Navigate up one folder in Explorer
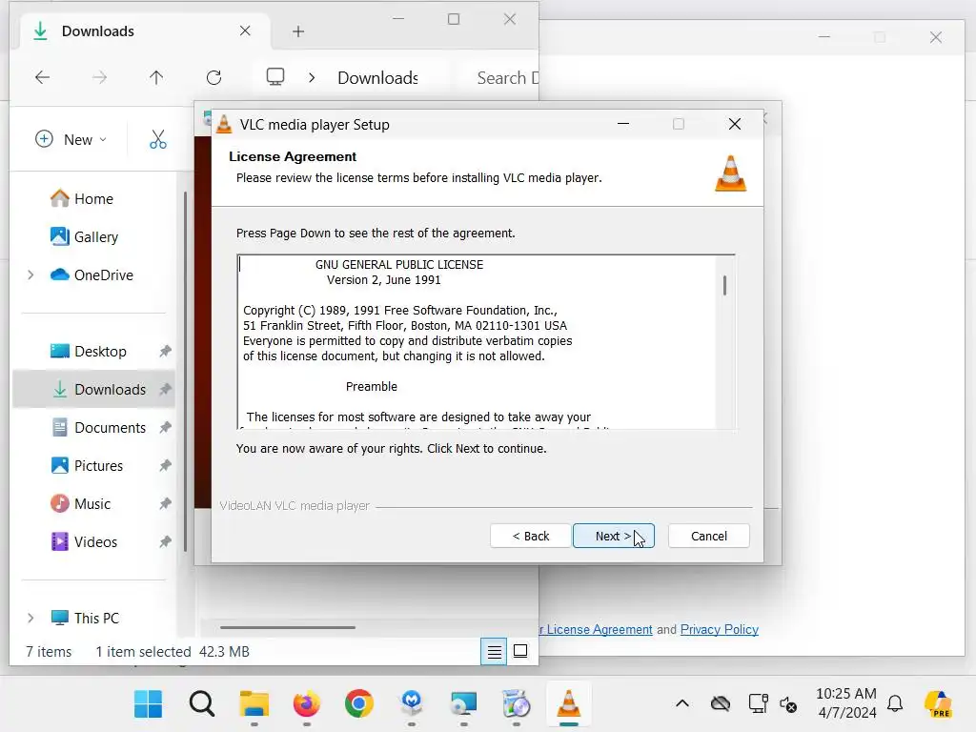Screen dimensions: 976x732 coord(156,77)
